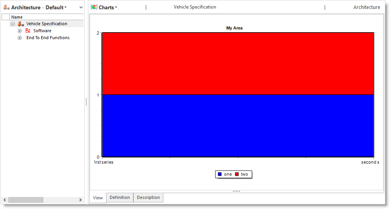Click the 'two' legend text
This screenshot has height=209, width=390.
click(x=244, y=174)
